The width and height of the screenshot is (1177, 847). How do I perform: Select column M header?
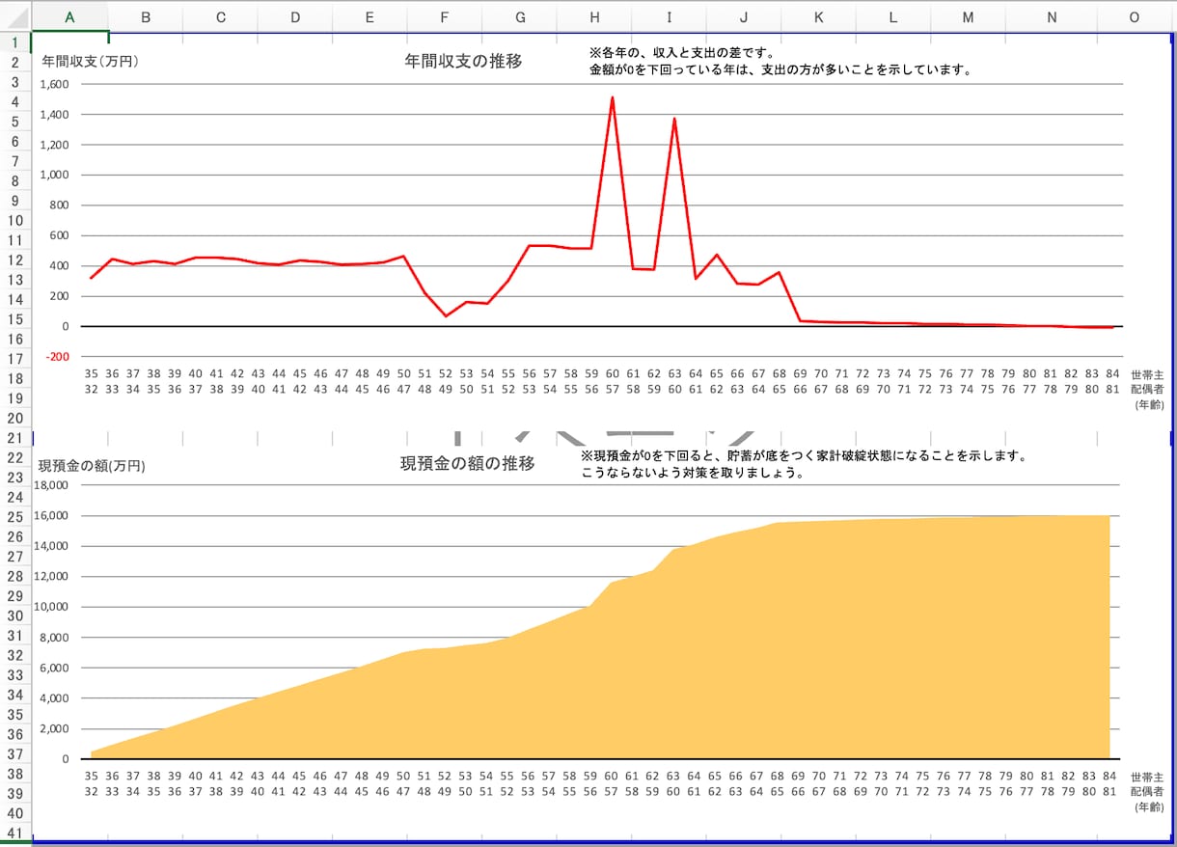point(968,17)
